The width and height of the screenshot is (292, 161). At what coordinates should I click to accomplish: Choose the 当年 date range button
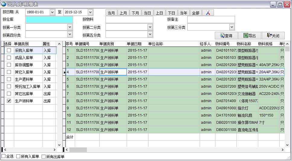[x=183, y=13]
